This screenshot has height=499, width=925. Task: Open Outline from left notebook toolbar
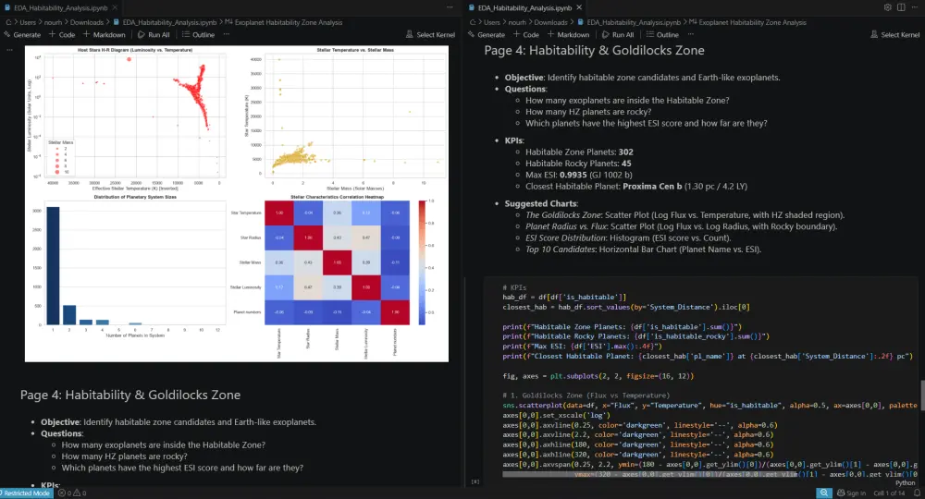click(198, 35)
